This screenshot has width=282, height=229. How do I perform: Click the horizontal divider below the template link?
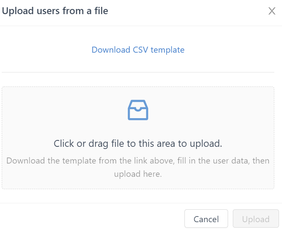click(138, 72)
